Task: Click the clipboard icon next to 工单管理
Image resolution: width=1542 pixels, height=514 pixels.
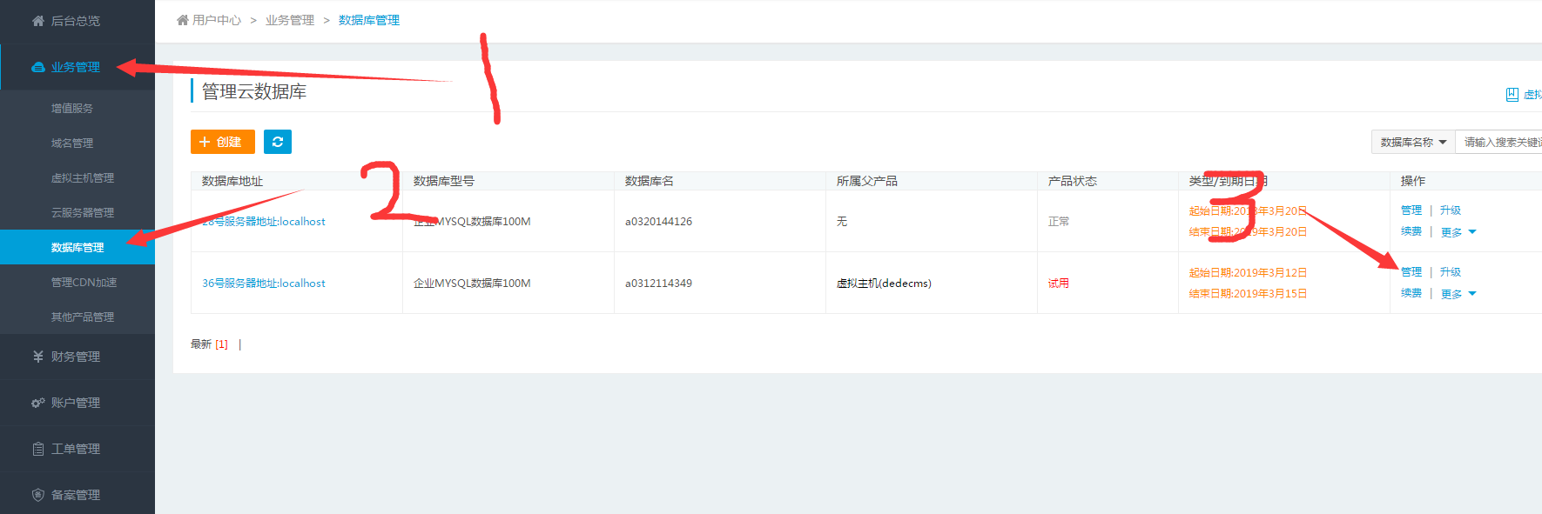Action: 38,449
